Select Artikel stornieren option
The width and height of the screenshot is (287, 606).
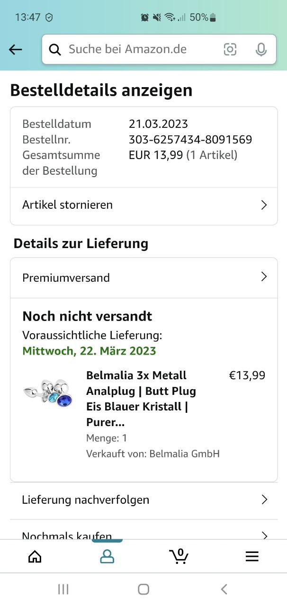coord(144,205)
